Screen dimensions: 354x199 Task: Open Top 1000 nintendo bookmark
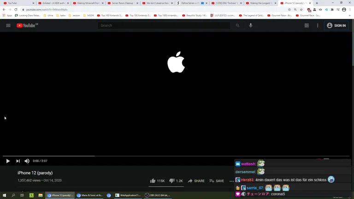point(166,16)
